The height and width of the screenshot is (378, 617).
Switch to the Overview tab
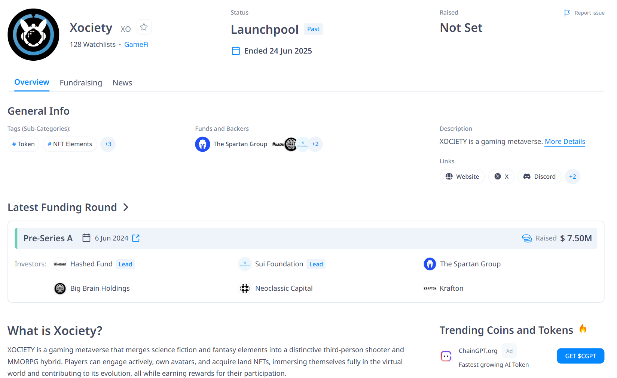(32, 82)
